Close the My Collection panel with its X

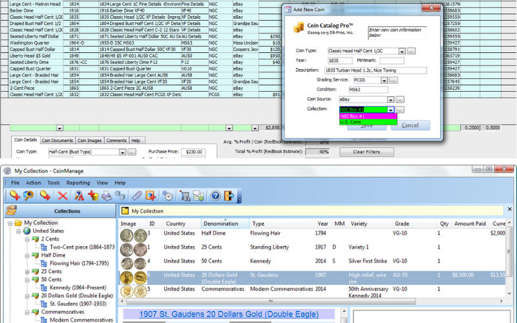(x=509, y=209)
